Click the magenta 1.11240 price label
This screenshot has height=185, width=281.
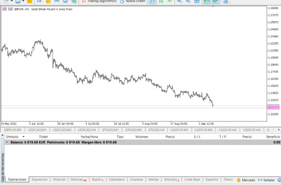click(273, 108)
